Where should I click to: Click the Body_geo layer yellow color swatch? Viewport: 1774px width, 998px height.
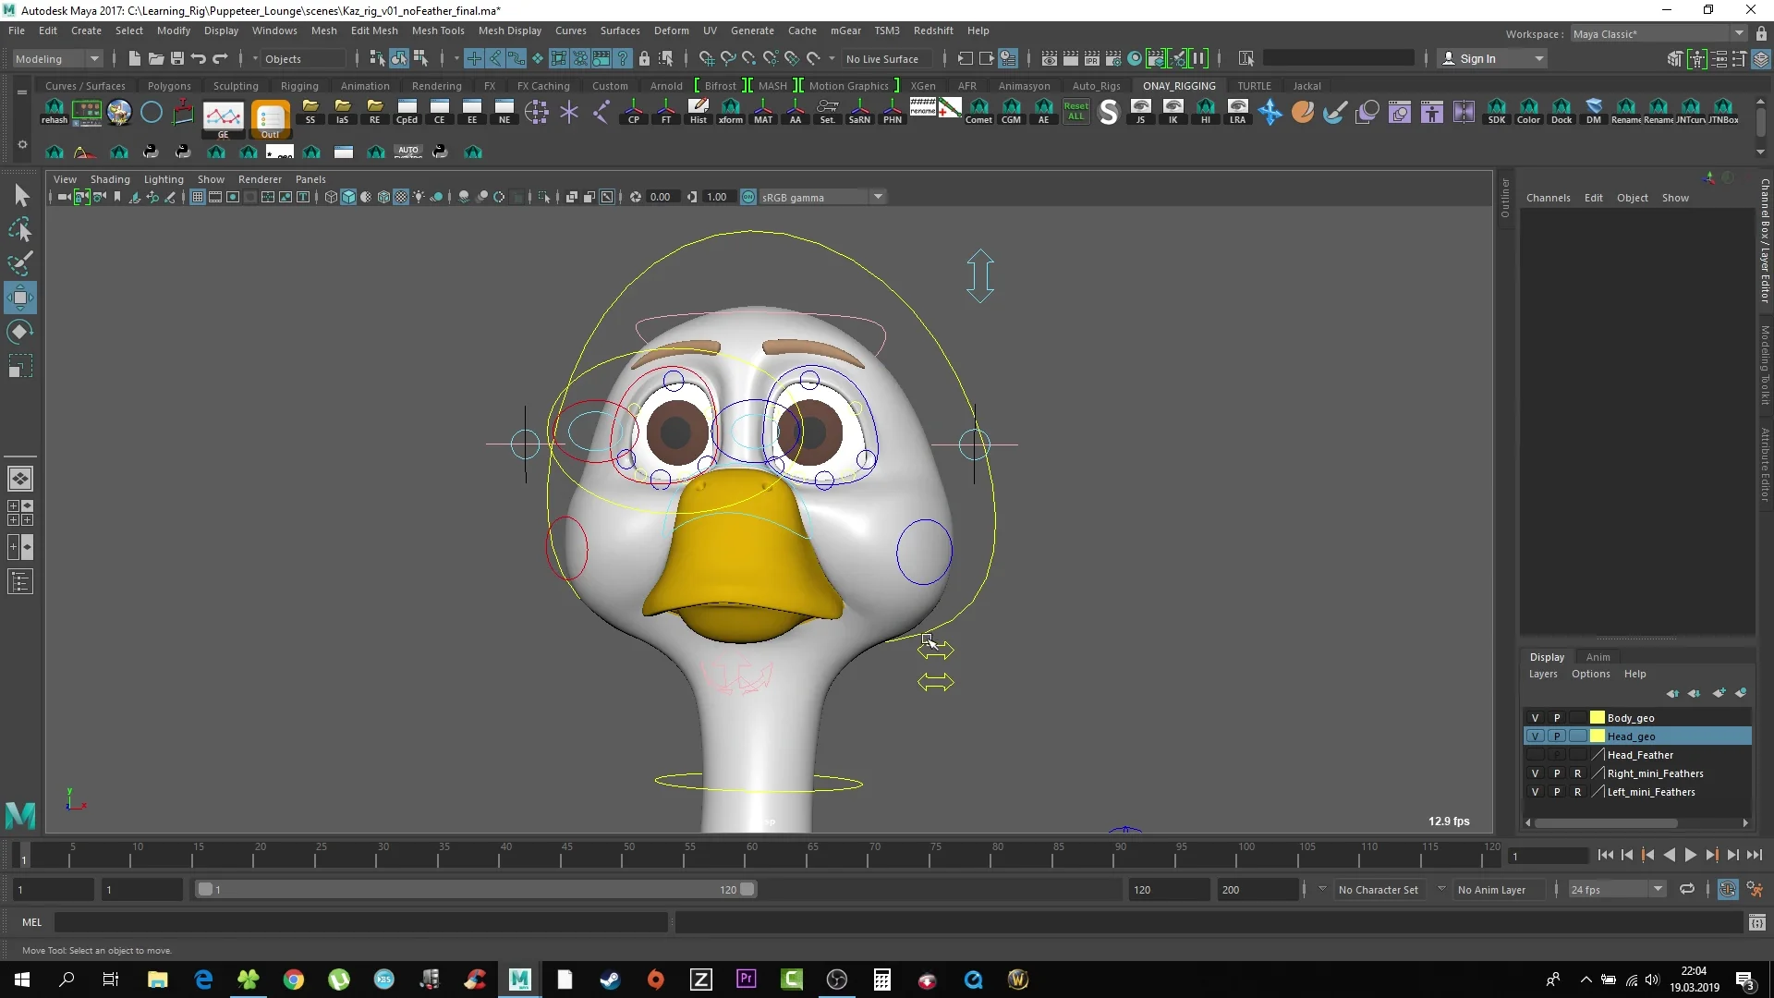(x=1597, y=718)
